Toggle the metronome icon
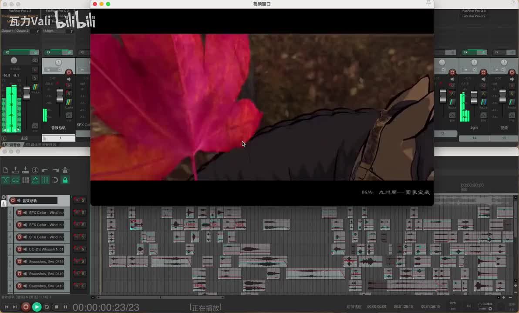Screen dimensions: 519x313 tap(65, 170)
